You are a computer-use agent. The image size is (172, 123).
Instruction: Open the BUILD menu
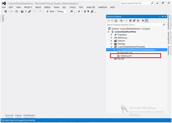pyautogui.click(x=38, y=7)
